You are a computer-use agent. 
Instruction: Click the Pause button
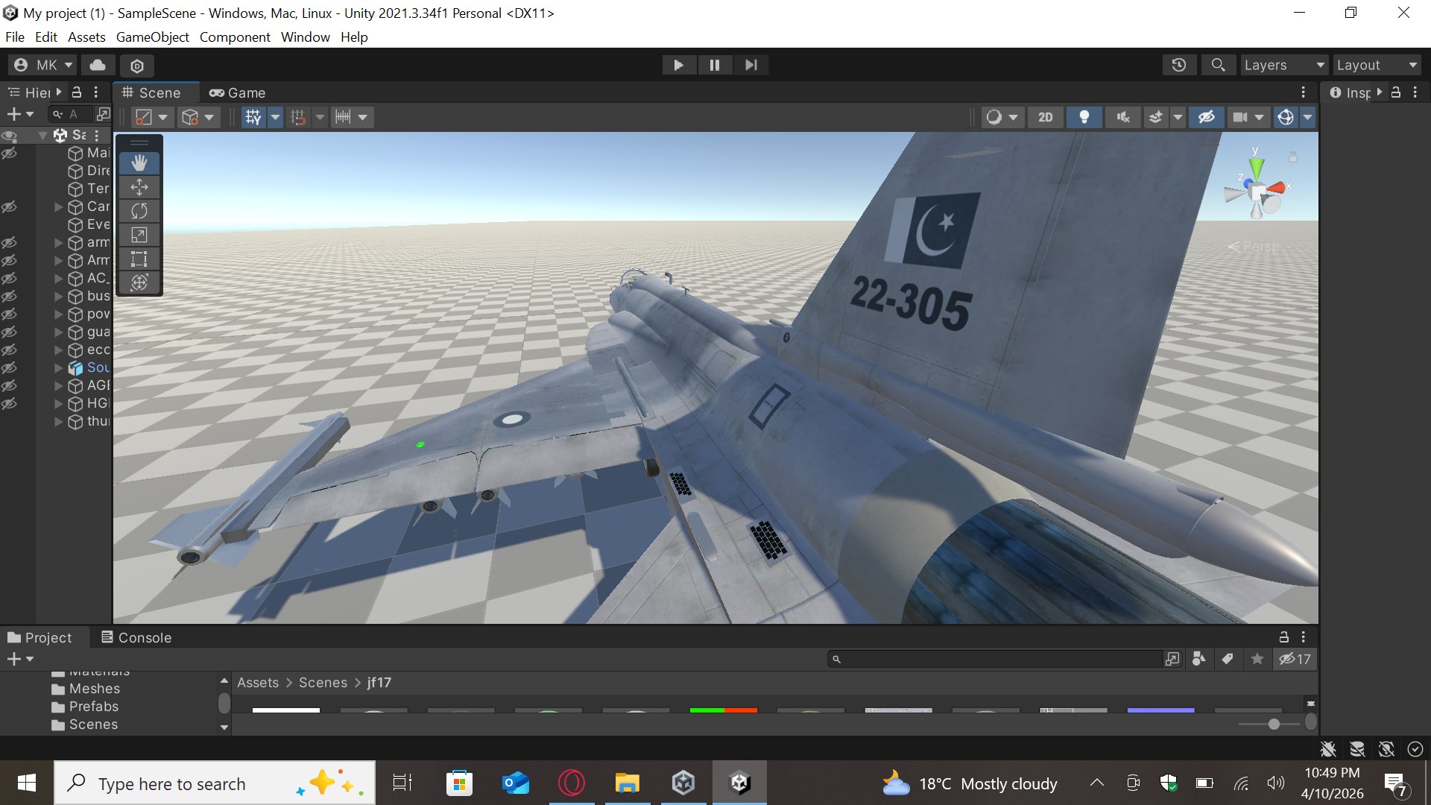(x=715, y=65)
